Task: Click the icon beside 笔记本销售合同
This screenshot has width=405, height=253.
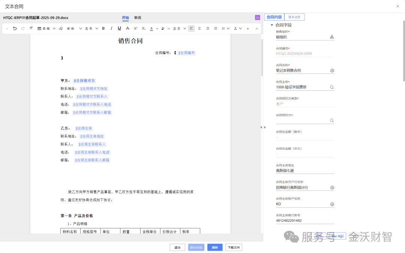Action: click(x=332, y=70)
